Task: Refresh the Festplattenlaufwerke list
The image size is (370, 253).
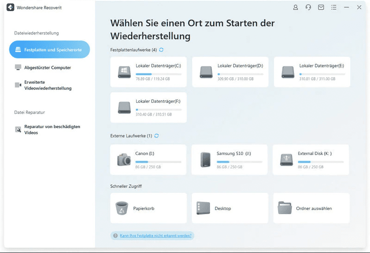Action: click(161, 49)
